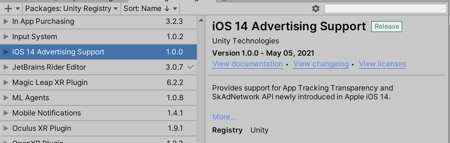
Task: Expand iOS 14 Advertising Support versions arrow
Action: (x=6, y=52)
